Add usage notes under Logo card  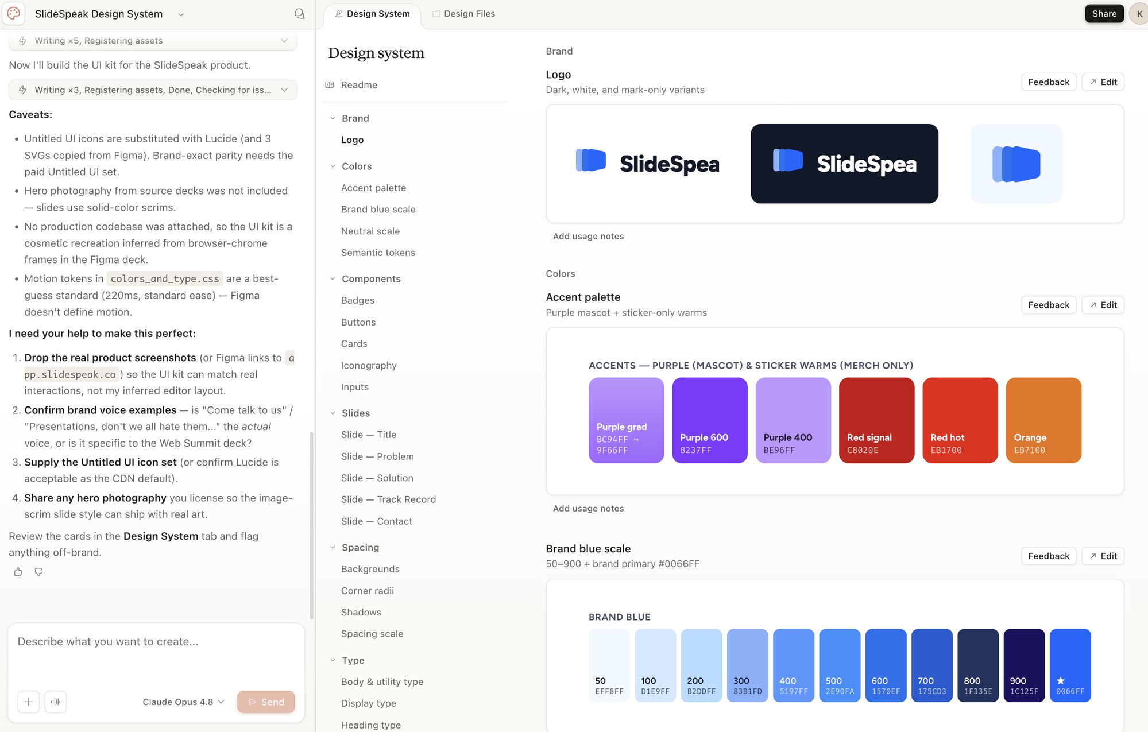pos(588,237)
